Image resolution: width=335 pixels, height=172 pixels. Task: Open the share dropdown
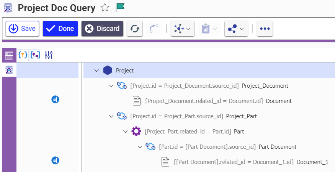pos(236,29)
